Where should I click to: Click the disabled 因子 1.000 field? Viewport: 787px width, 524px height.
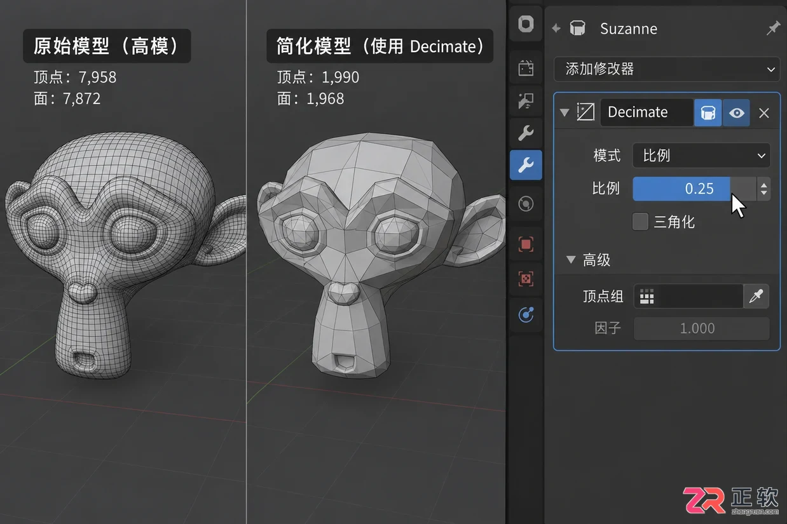click(701, 328)
